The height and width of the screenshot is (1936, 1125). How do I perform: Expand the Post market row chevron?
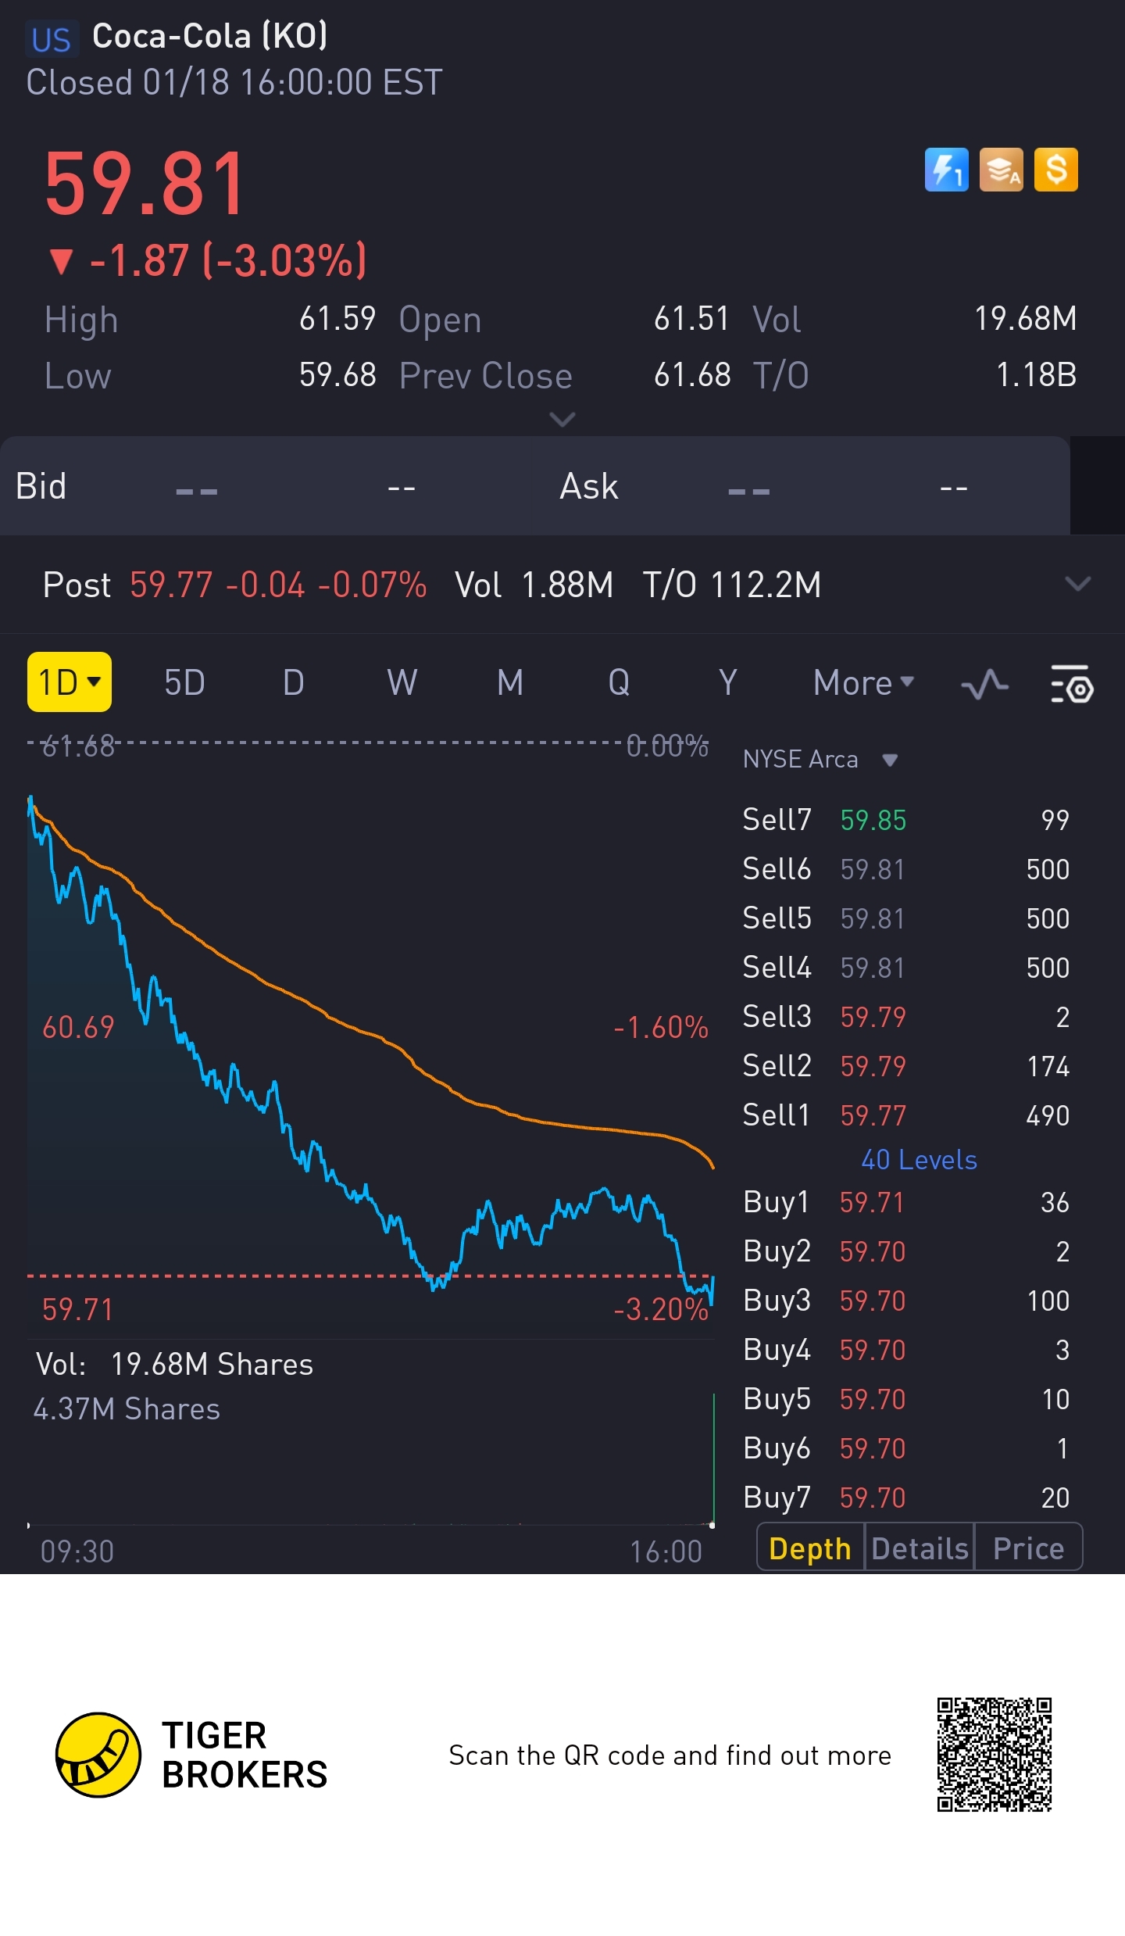tap(1077, 584)
